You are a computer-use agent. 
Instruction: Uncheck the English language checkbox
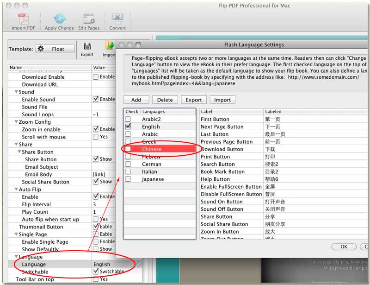(128, 127)
